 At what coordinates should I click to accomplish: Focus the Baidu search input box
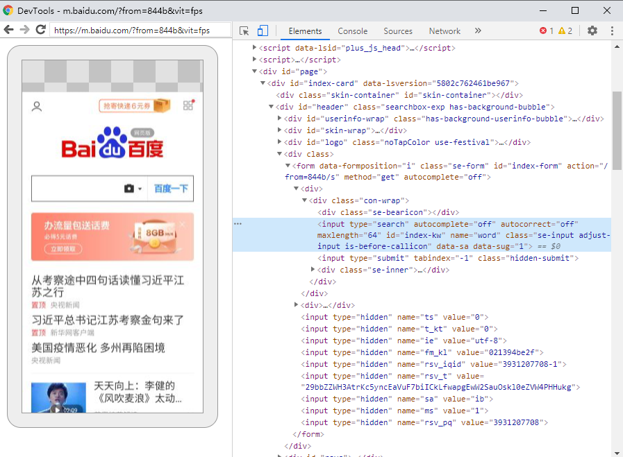76,189
